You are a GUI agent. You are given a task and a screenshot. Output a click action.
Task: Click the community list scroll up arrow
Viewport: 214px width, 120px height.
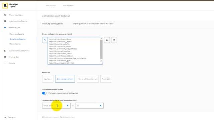101,39
